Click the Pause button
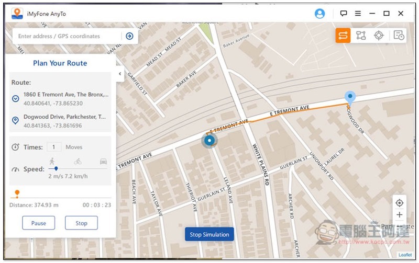This screenshot has height=263, width=419. [38, 223]
